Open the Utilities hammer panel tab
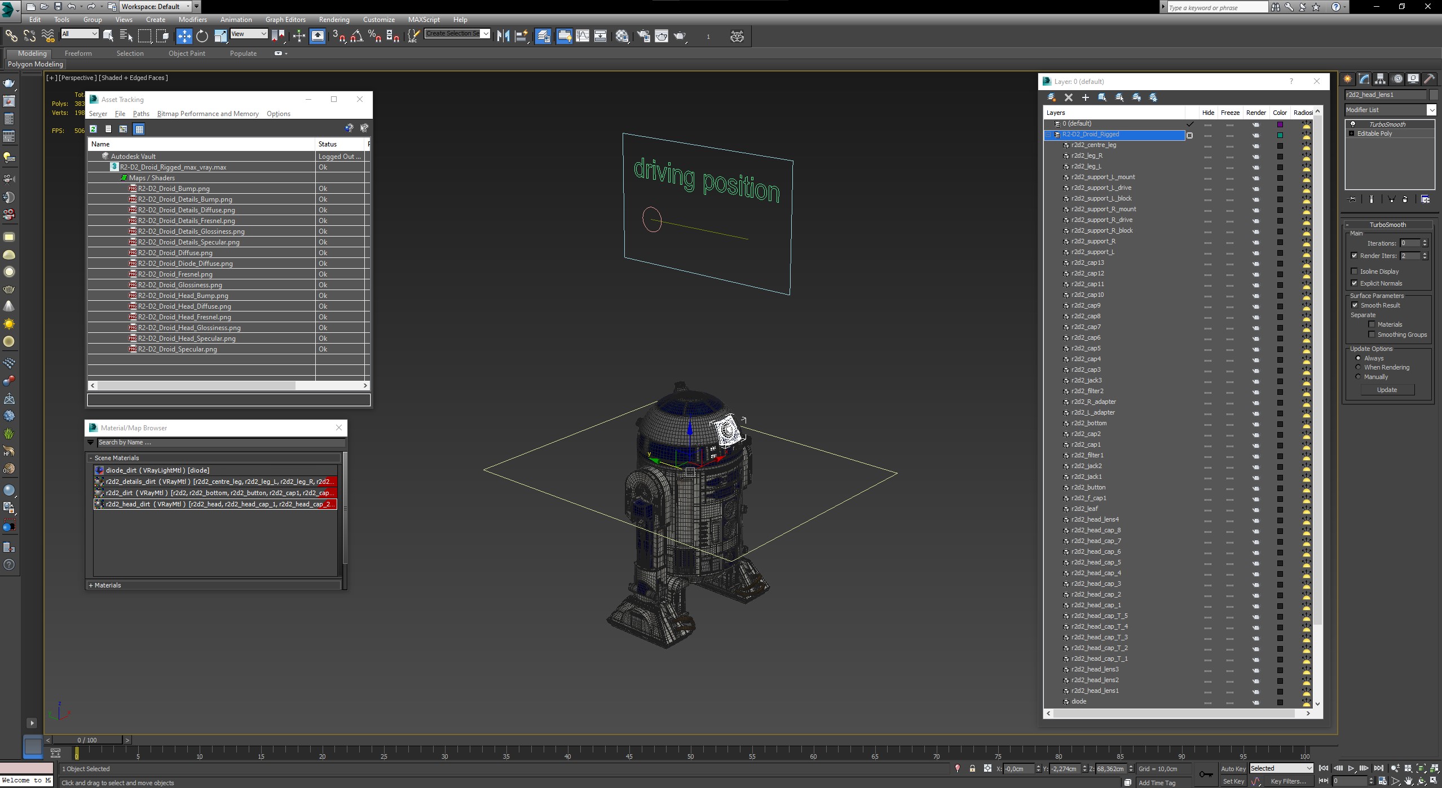The image size is (1442, 788). tap(1429, 79)
